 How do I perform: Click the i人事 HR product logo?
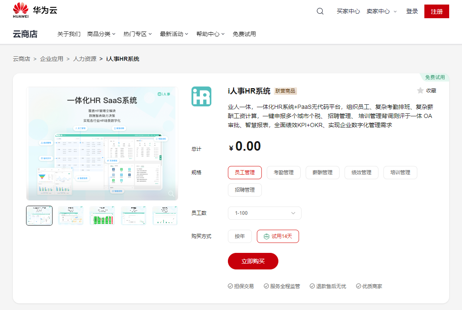201,96
